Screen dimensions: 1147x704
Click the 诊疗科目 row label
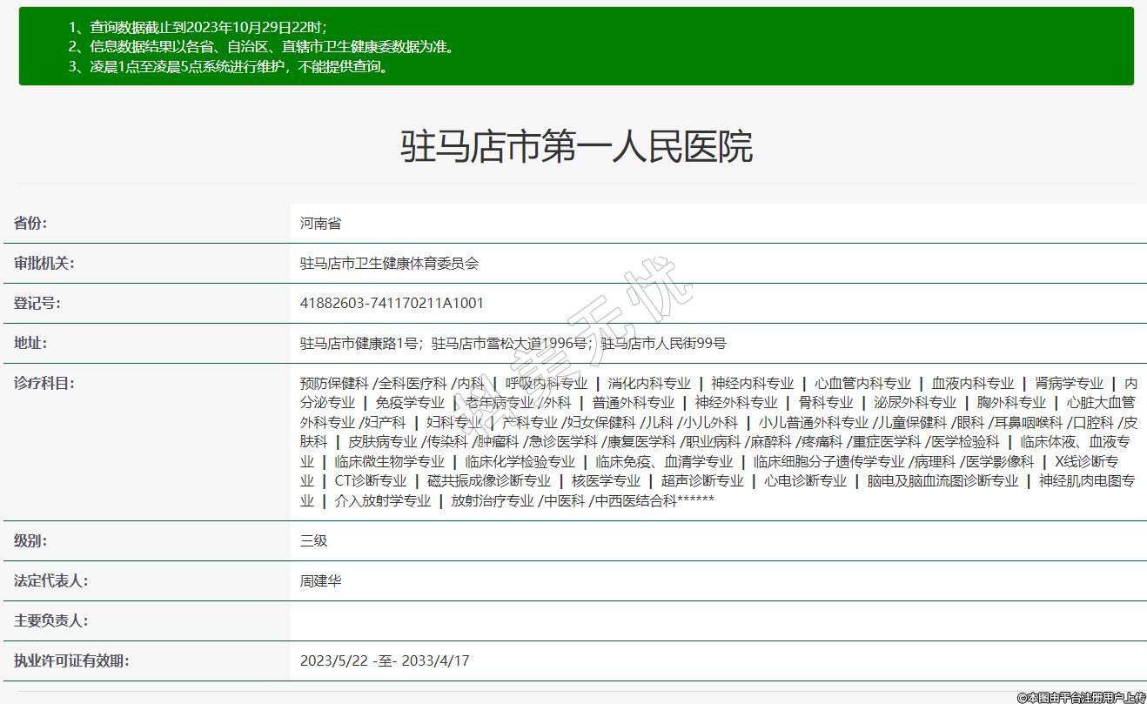tap(44, 383)
